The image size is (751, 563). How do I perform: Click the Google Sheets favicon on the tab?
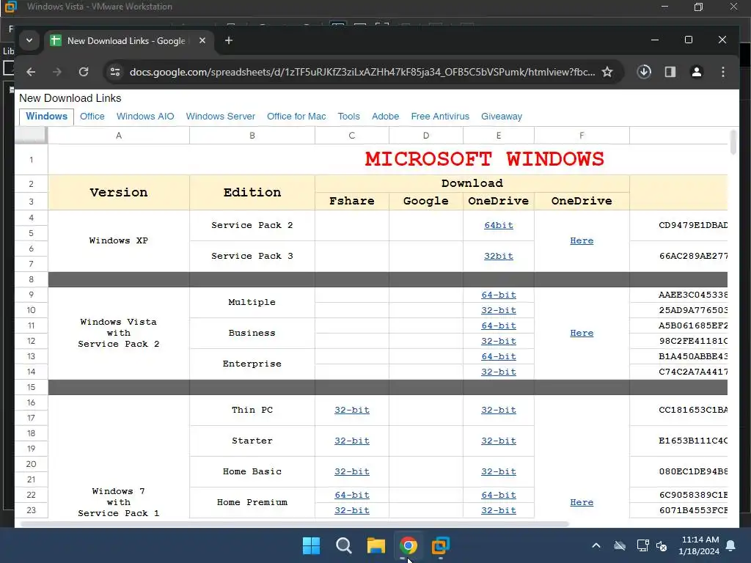tap(56, 41)
